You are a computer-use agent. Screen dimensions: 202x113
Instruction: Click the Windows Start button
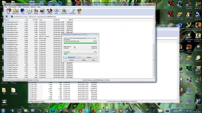tap(3, 111)
